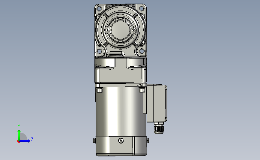
Task: Select the left cross-head screw on the shaft cover
Action: pyautogui.click(x=107, y=30)
